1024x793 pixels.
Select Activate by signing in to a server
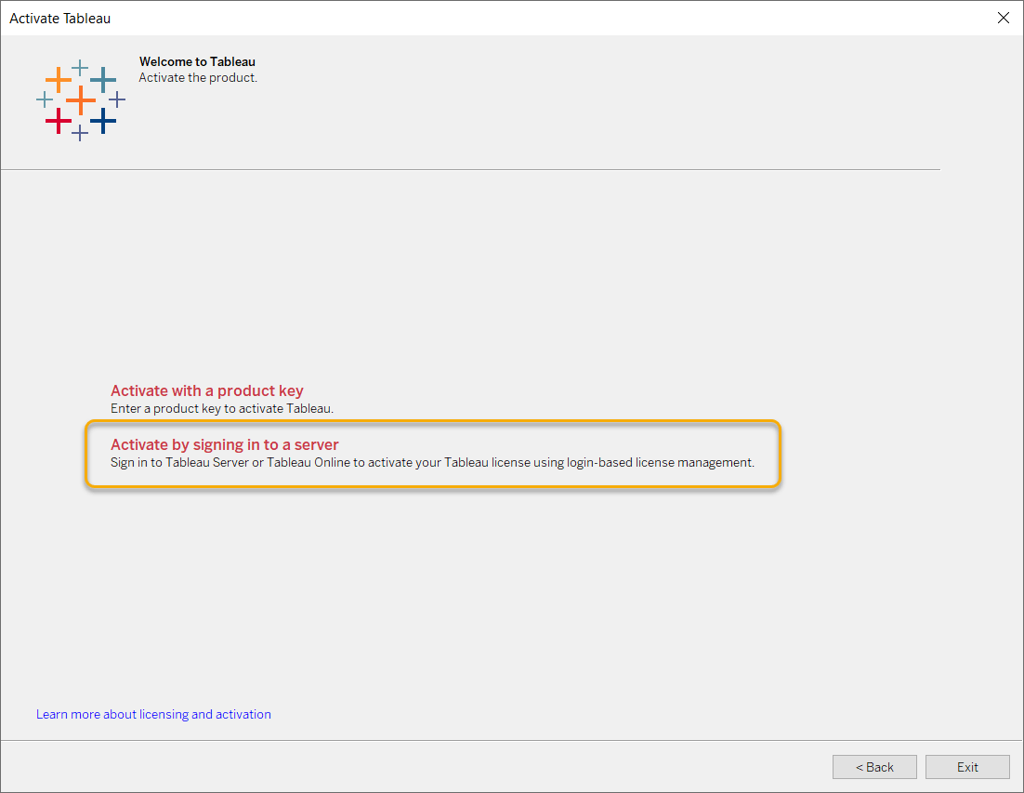[x=224, y=444]
